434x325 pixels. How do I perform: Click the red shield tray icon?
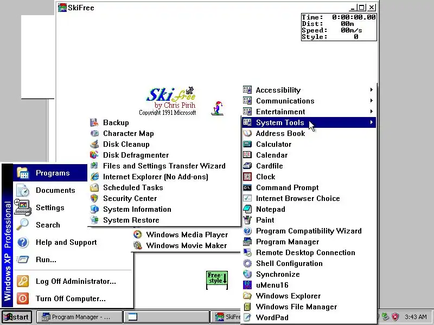tap(395, 316)
